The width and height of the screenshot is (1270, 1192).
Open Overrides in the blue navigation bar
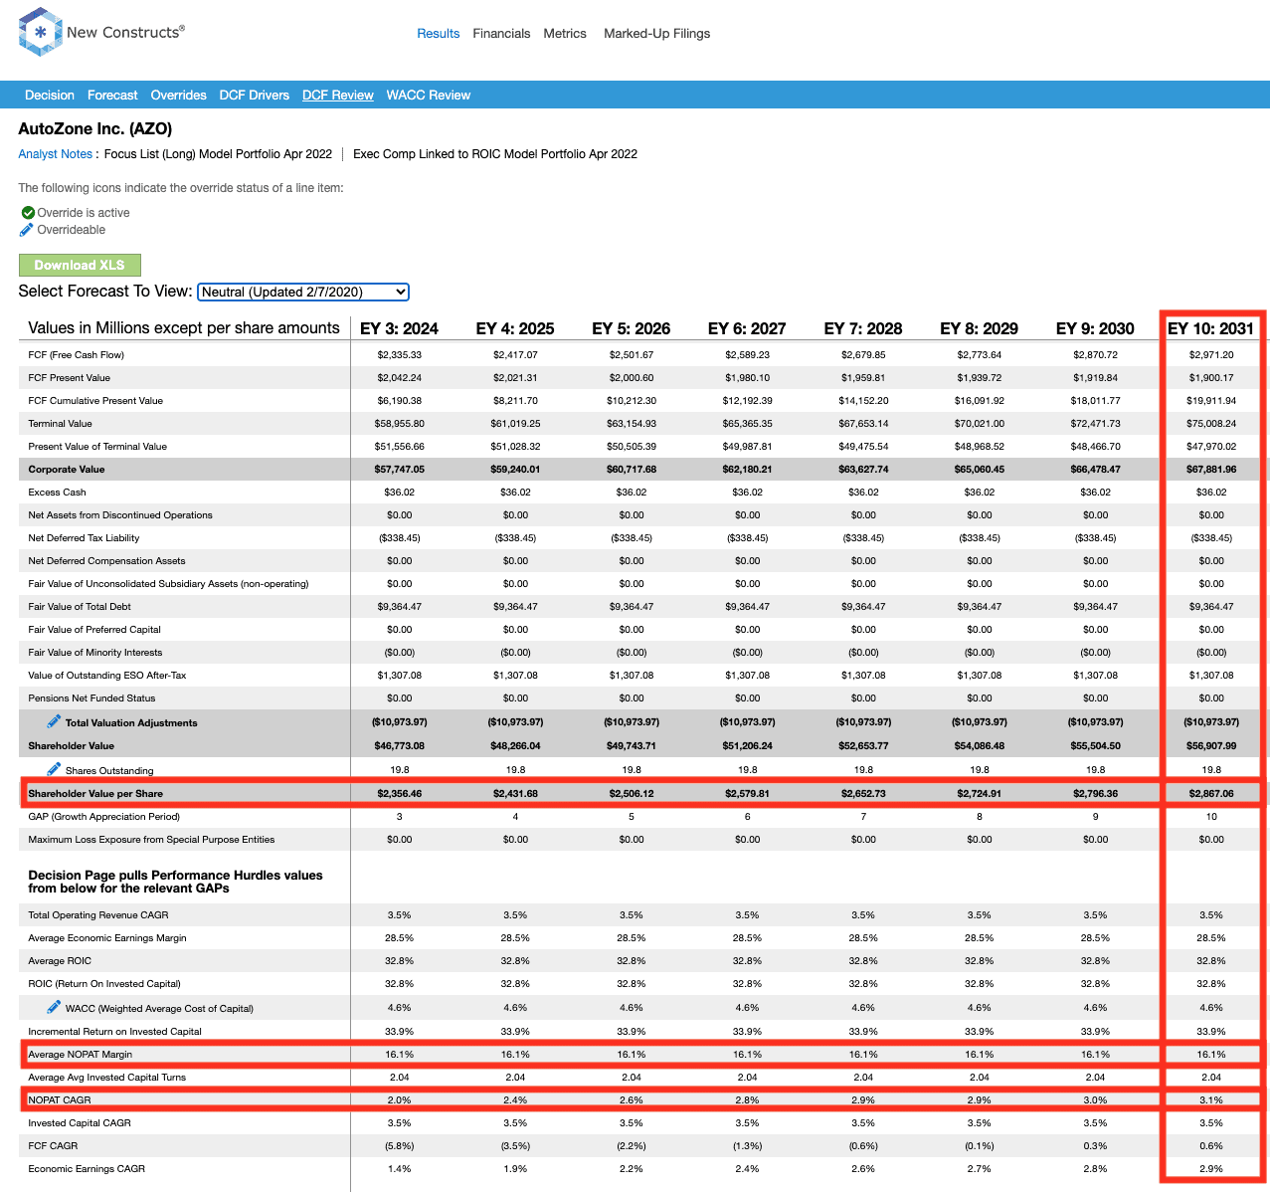point(179,96)
